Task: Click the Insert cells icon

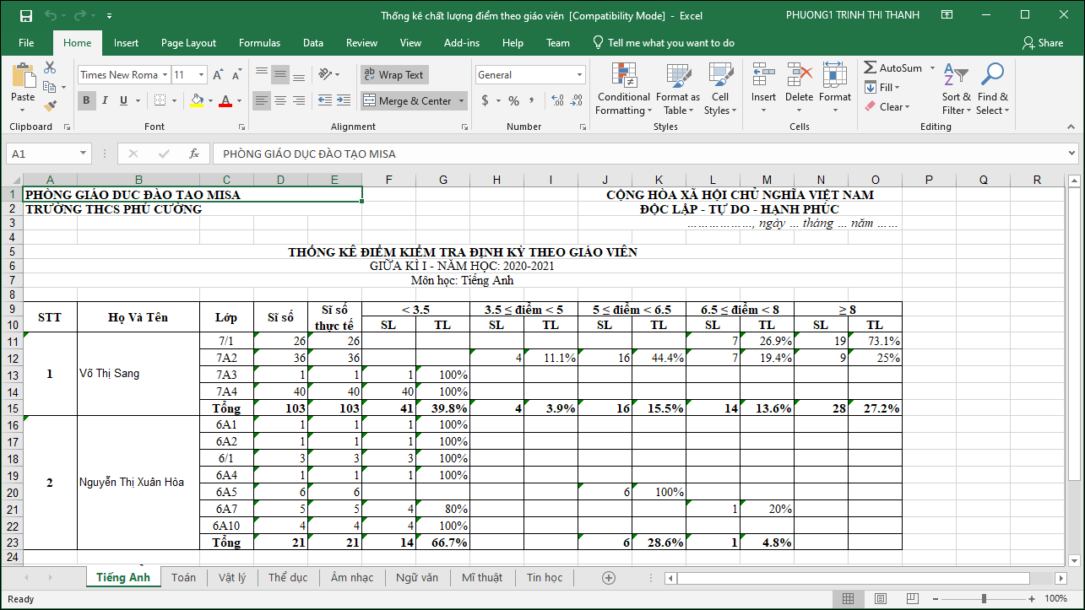Action: [x=763, y=78]
